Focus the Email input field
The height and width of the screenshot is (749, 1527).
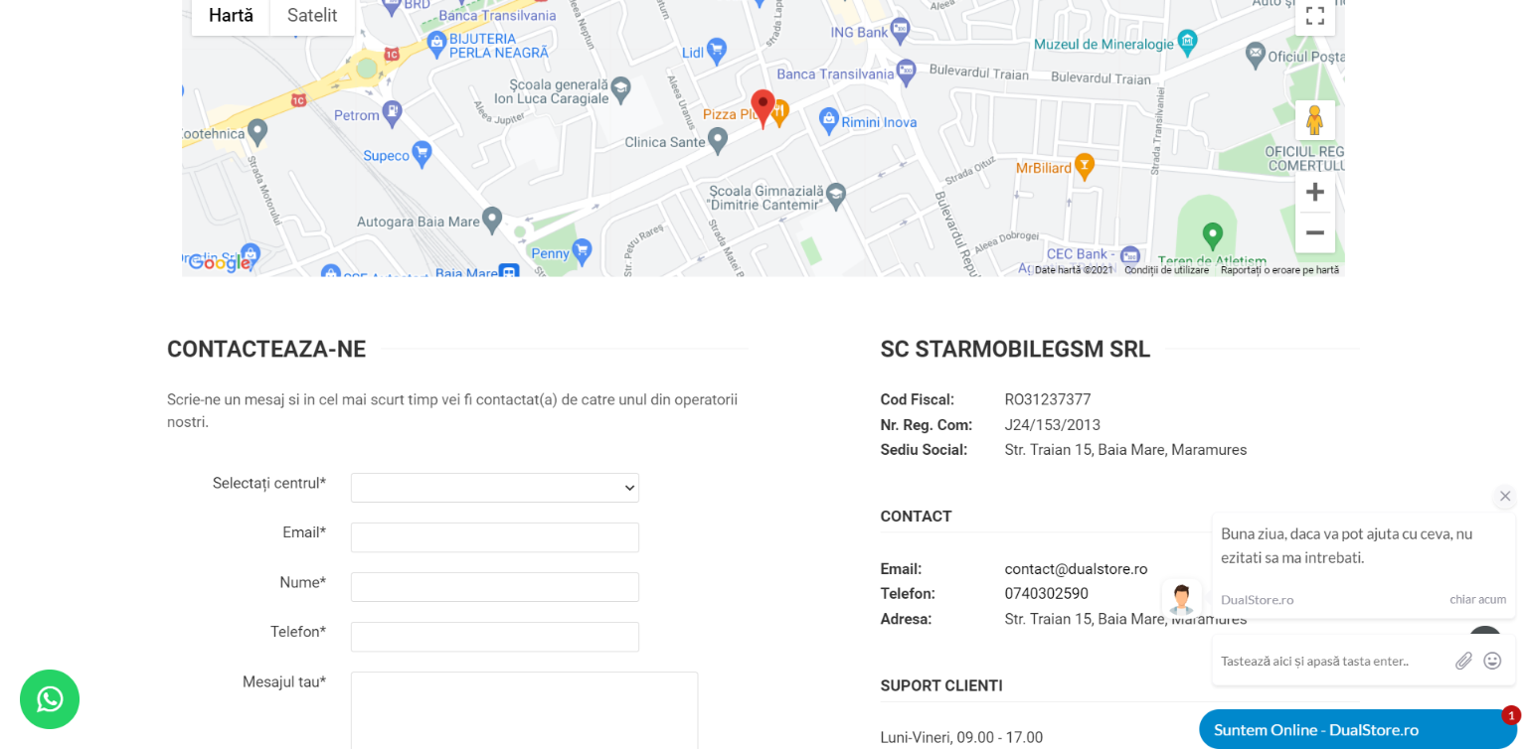(x=494, y=537)
